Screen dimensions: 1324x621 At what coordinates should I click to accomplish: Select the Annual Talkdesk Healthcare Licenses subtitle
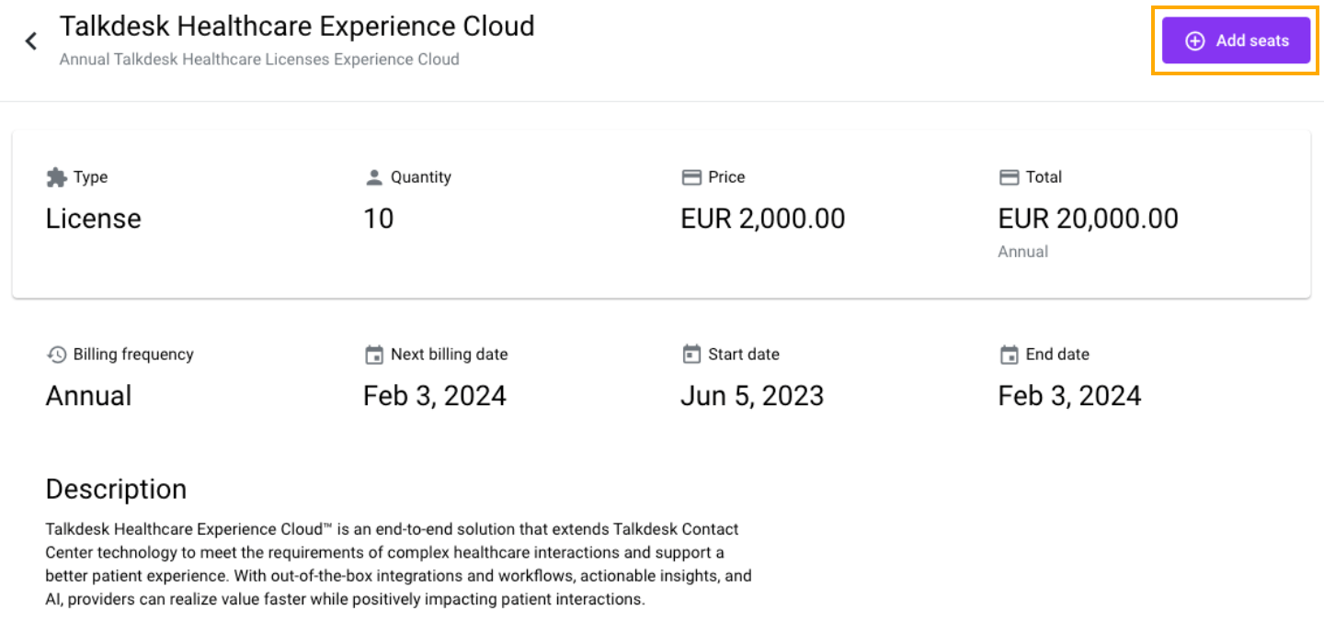[x=259, y=59]
